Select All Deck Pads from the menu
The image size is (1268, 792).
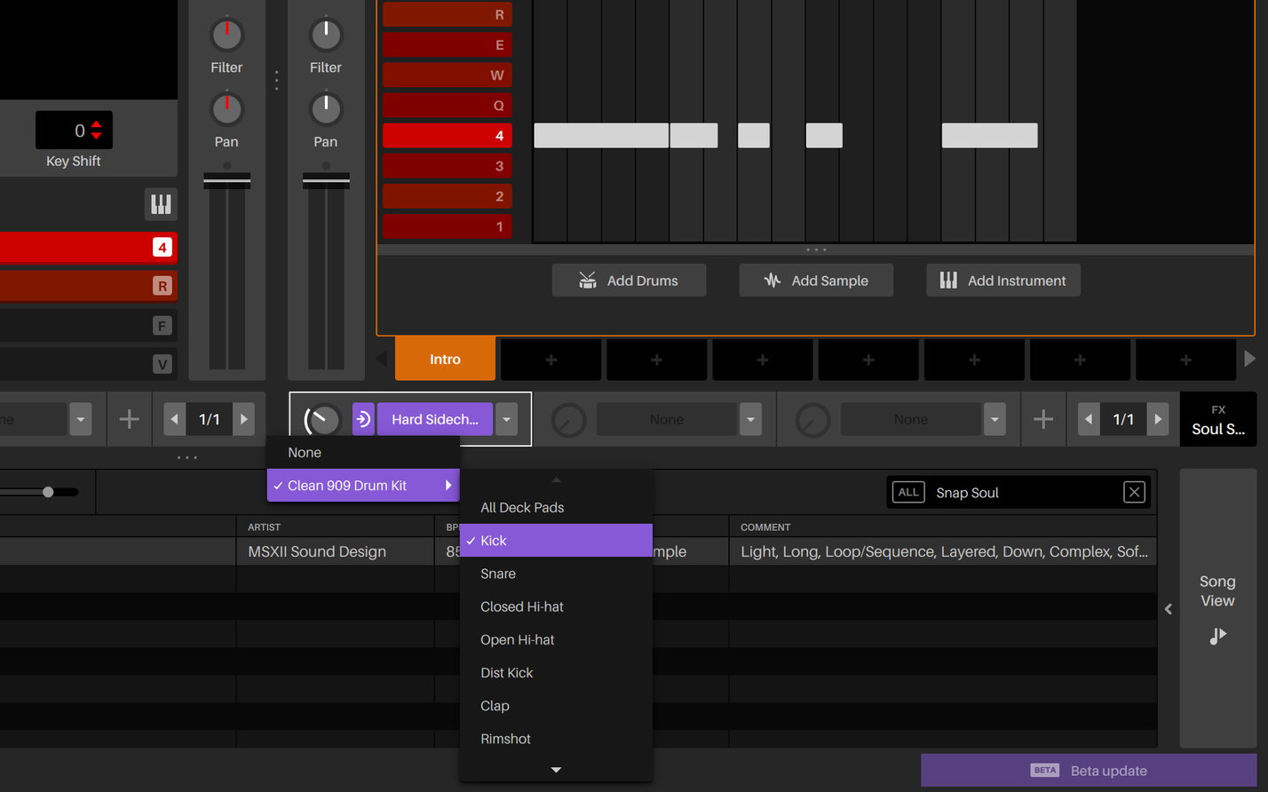pos(522,507)
